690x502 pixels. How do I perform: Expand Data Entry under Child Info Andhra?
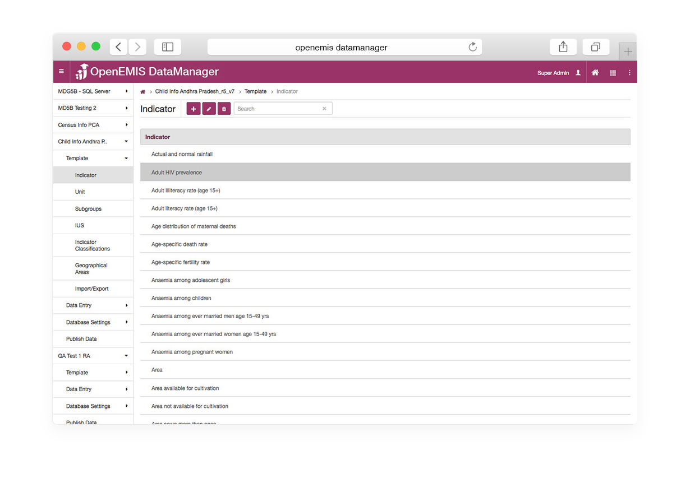coord(93,305)
